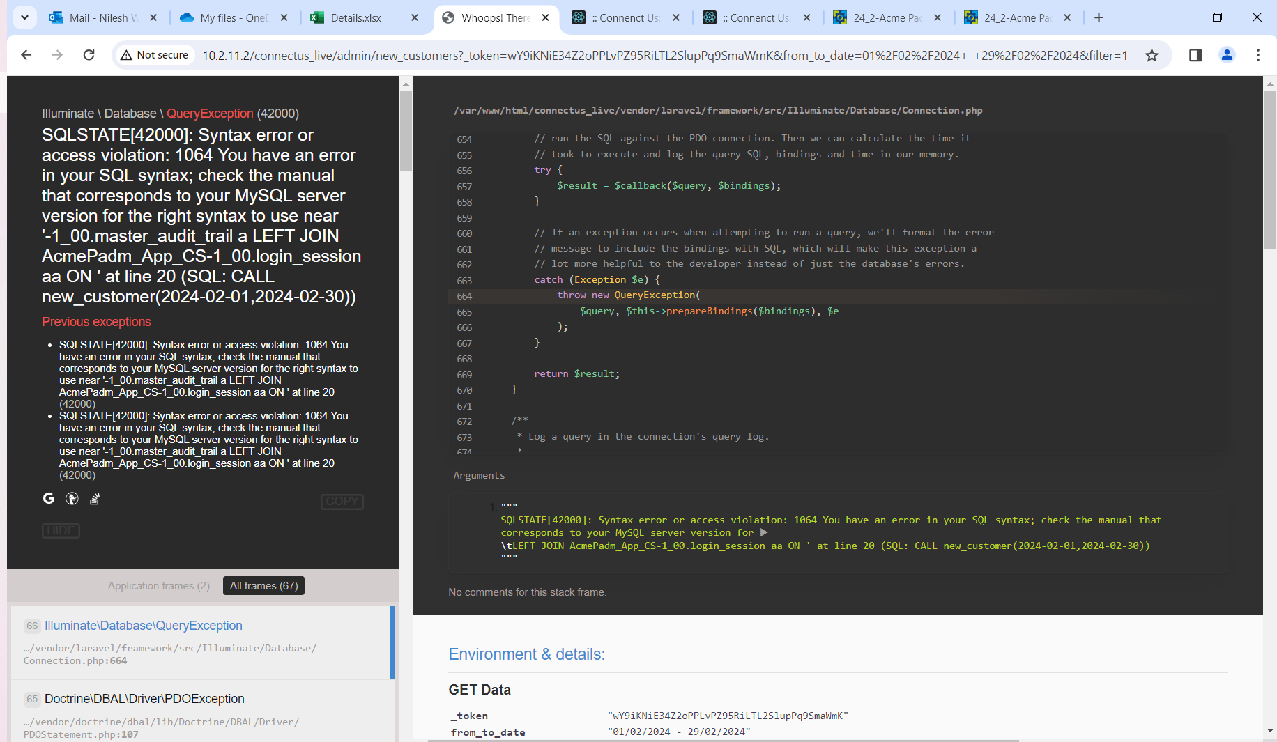
Task: Open QueryException stack frame 66
Action: [x=201, y=642]
